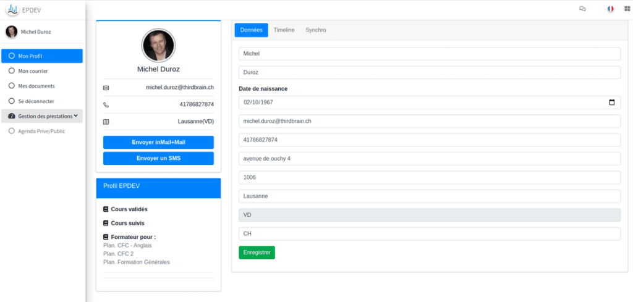Click the Profil EPDEV card header
Screen dimensions: 633x302
pyautogui.click(x=158, y=188)
